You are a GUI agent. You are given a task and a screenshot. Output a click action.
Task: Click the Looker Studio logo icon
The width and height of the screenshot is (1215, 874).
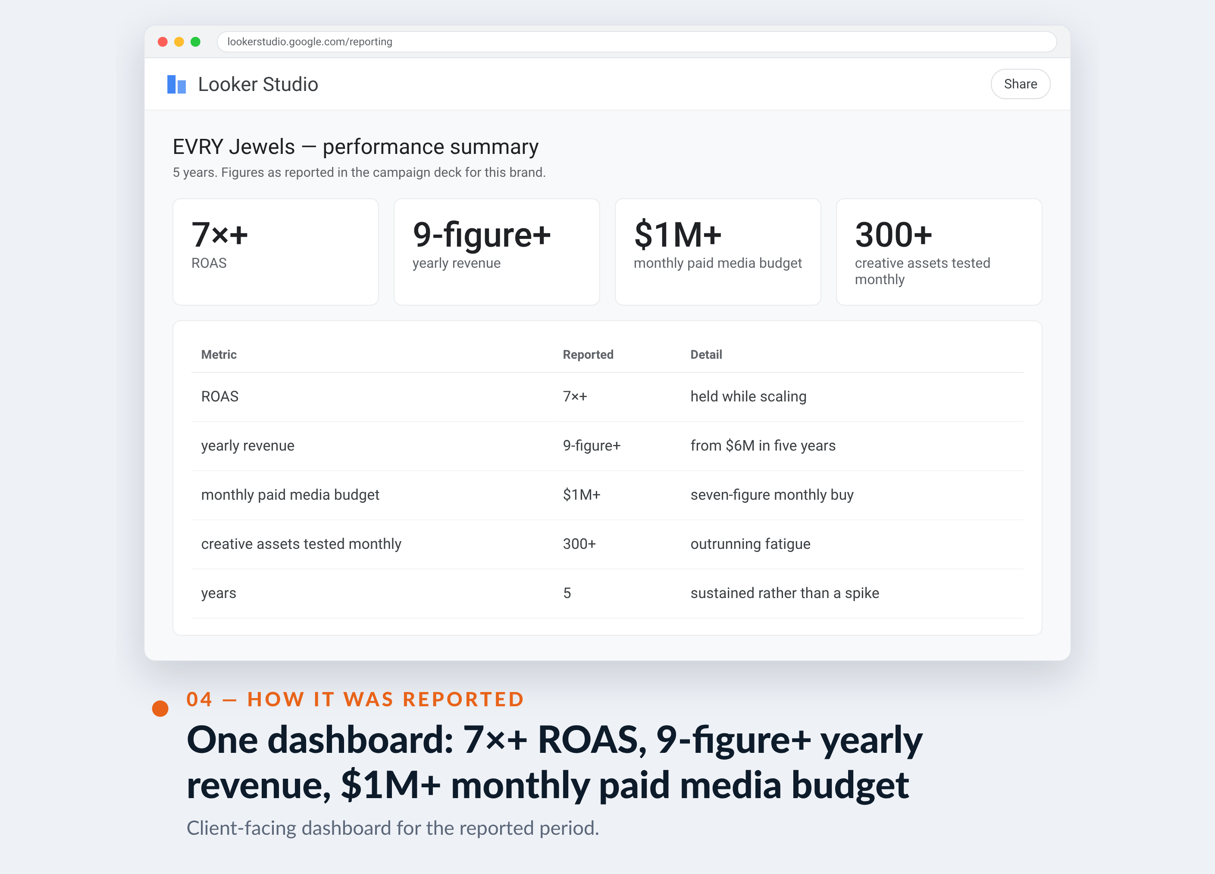pos(176,85)
